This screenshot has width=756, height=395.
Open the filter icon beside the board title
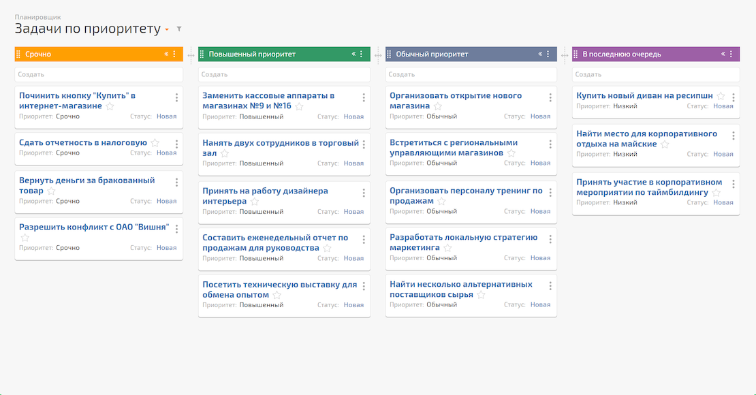click(x=179, y=29)
